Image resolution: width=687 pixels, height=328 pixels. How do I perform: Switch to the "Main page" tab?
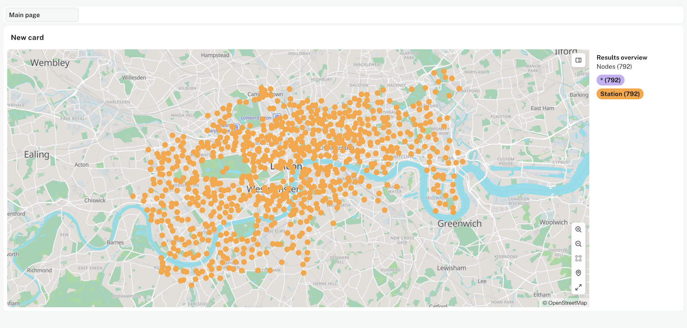coord(41,14)
